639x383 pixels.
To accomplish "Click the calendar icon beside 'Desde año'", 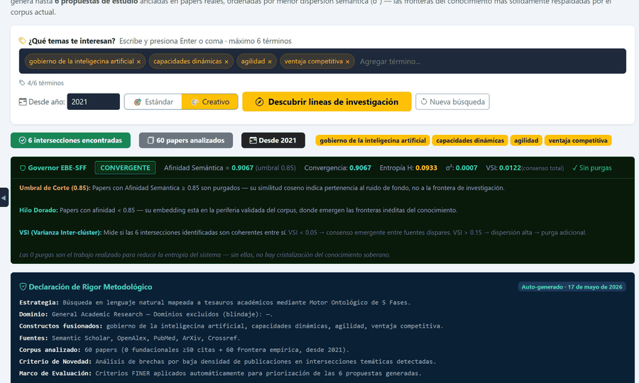I will click(x=23, y=101).
